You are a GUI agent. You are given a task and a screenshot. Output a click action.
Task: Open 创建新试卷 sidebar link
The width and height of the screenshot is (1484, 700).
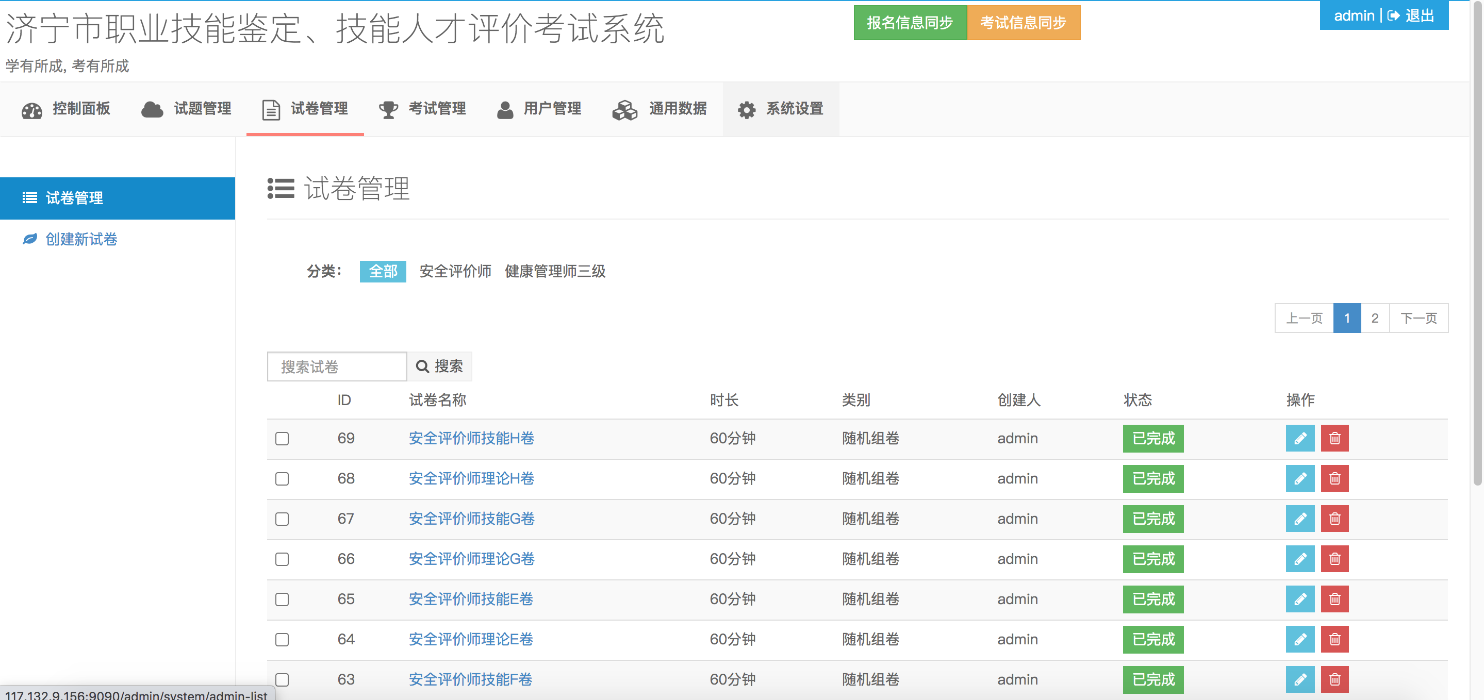coord(81,239)
